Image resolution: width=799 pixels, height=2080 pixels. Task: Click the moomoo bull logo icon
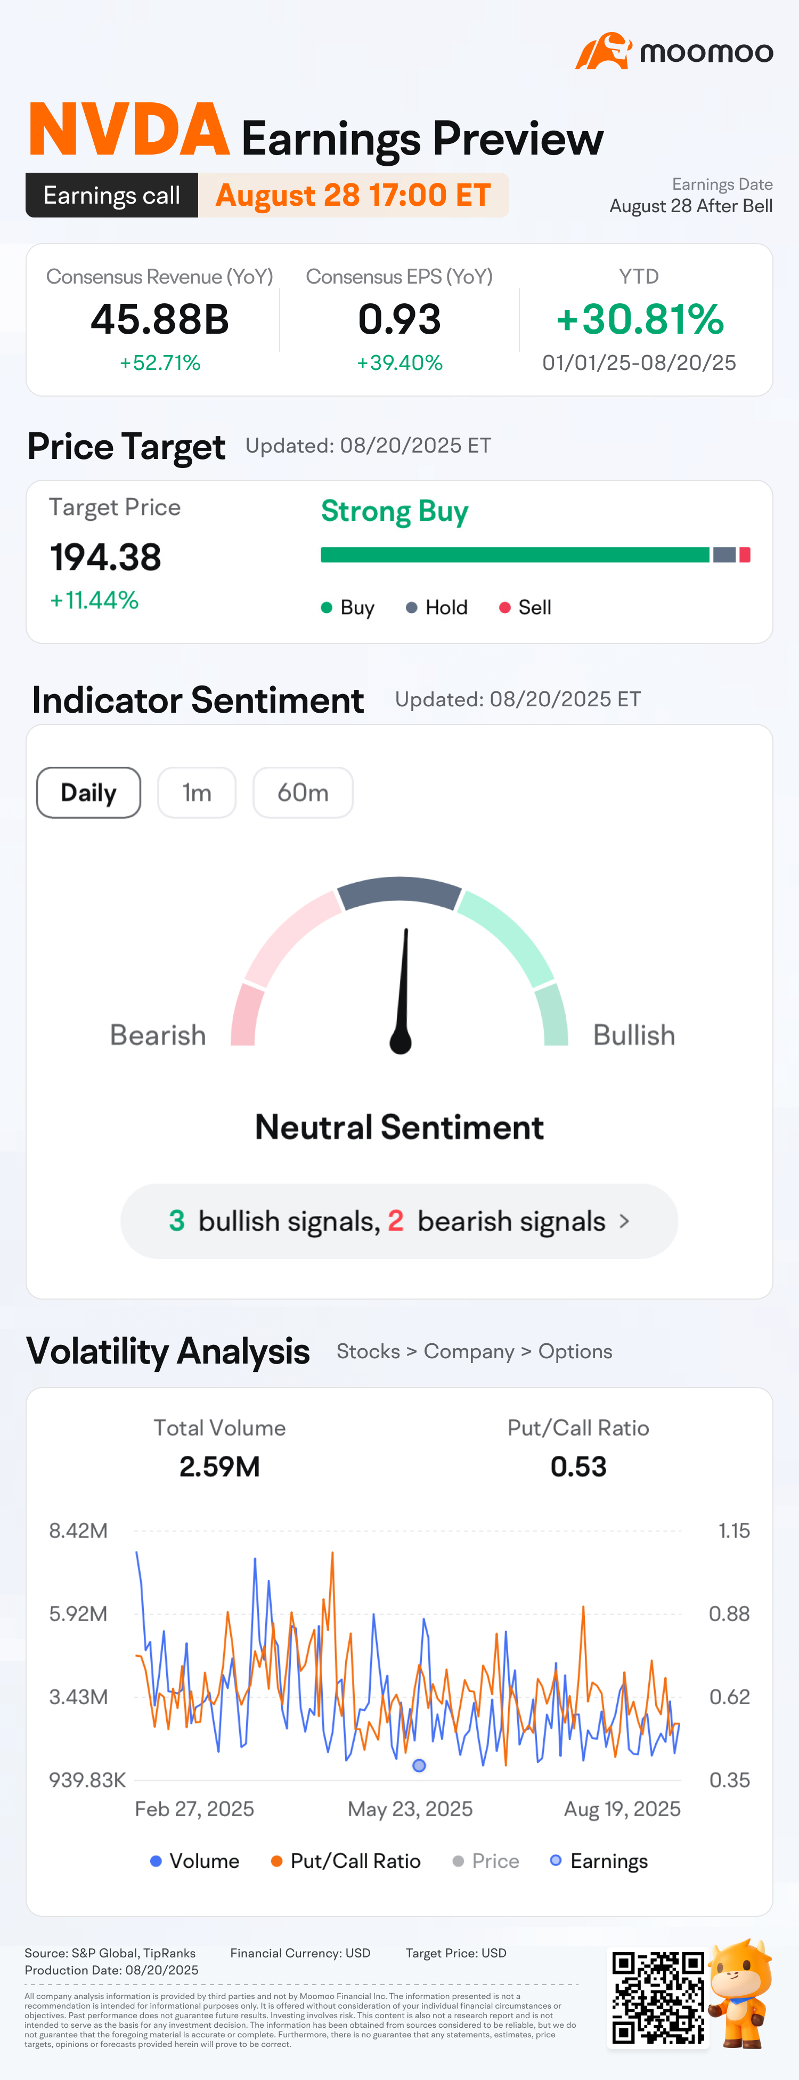[603, 51]
